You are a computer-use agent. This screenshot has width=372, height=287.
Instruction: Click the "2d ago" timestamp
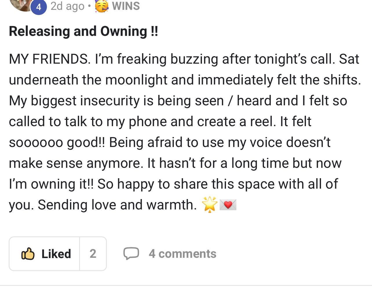(67, 6)
